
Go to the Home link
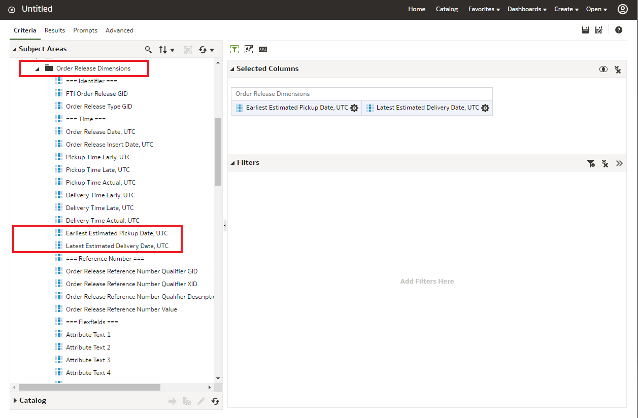click(x=417, y=9)
